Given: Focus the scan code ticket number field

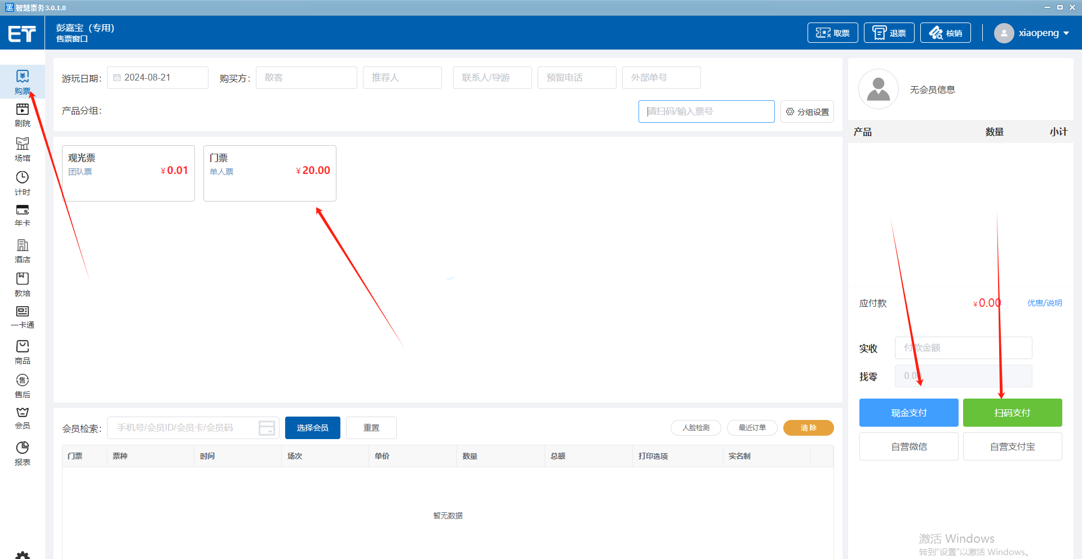Looking at the screenshot, I should coord(706,111).
